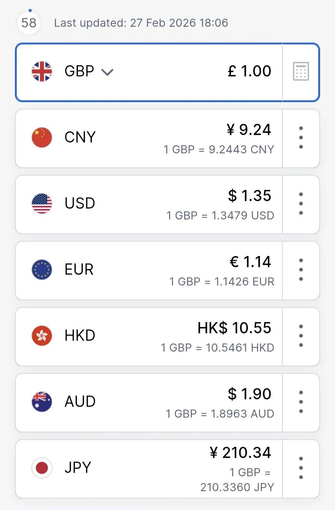335x510 pixels.
Task: Click the EUR converted amount € 1.14
Action: coord(250,262)
